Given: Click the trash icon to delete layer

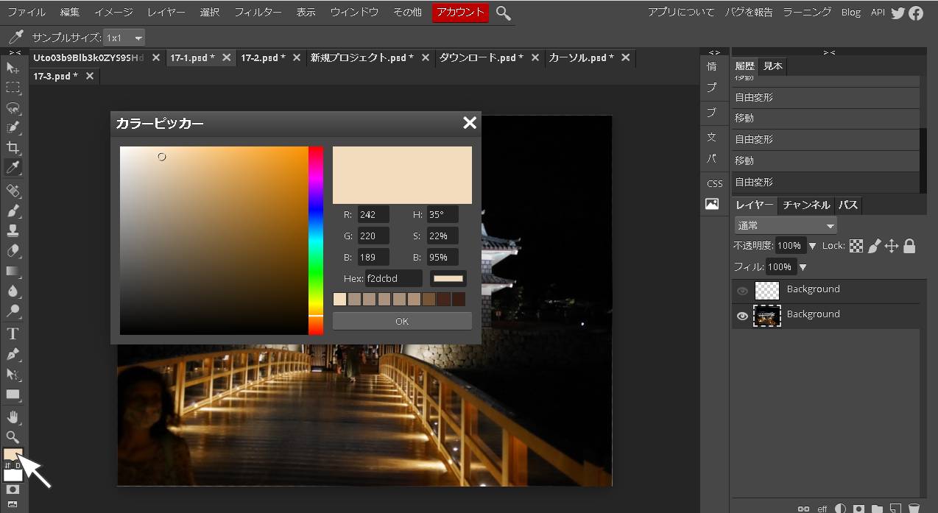Looking at the screenshot, I should 914,508.
